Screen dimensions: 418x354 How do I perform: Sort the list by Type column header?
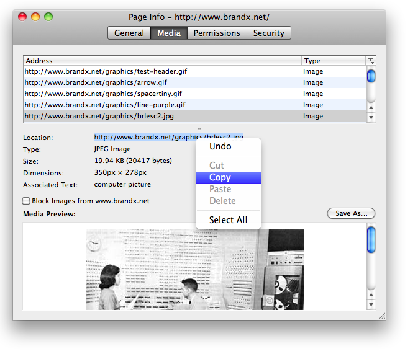(333, 61)
